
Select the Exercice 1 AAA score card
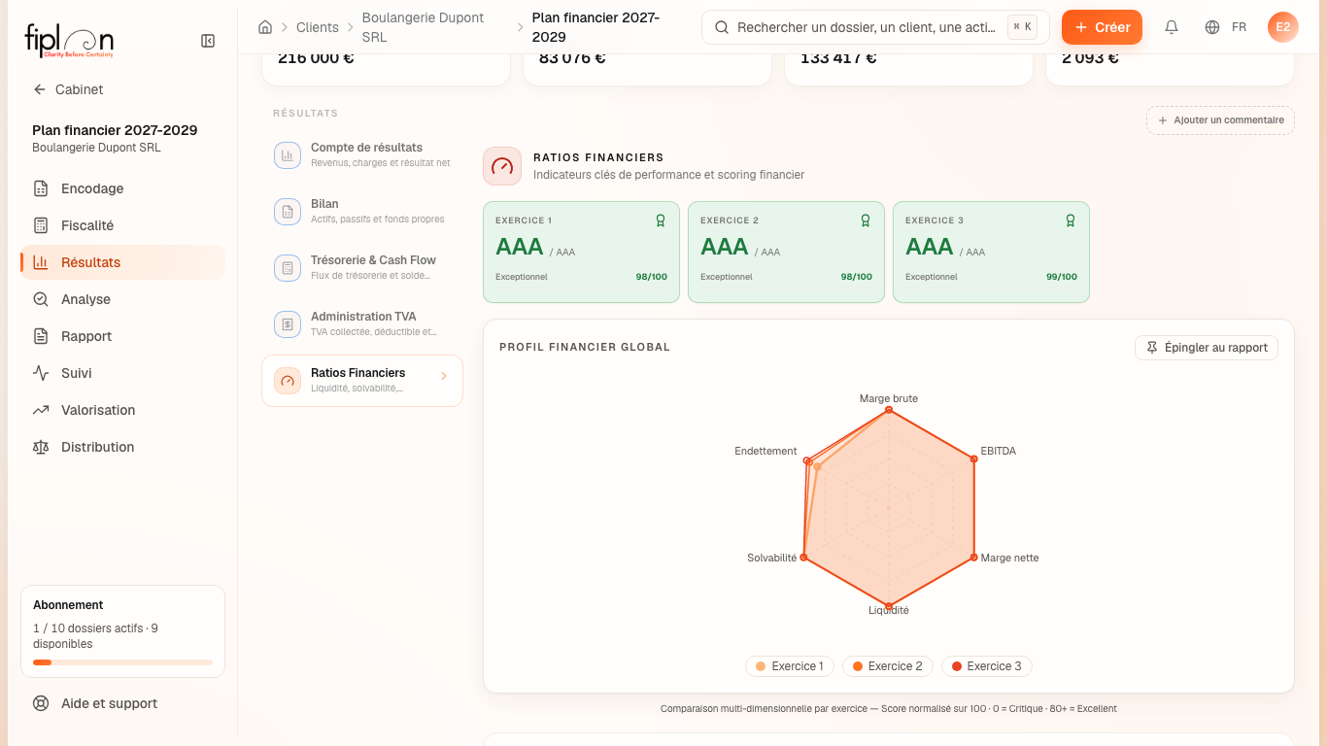pos(581,252)
